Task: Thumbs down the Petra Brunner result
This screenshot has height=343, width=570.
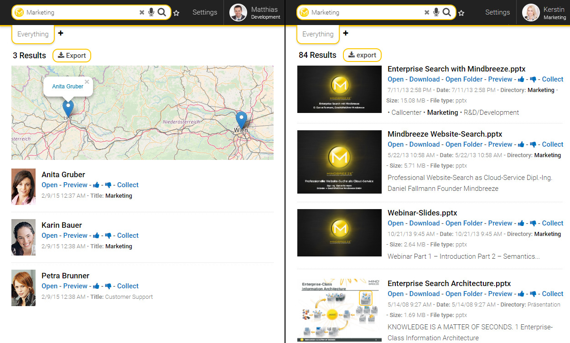Action: pyautogui.click(x=108, y=286)
